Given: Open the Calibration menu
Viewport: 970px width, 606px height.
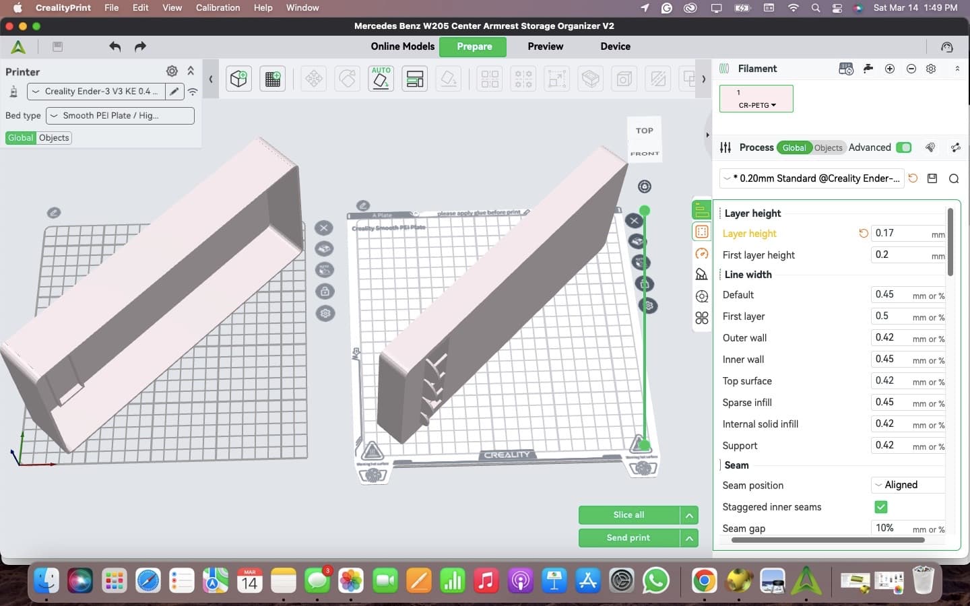Looking at the screenshot, I should [218, 7].
